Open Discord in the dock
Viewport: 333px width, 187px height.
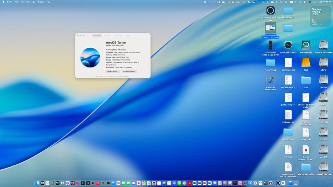(134, 183)
